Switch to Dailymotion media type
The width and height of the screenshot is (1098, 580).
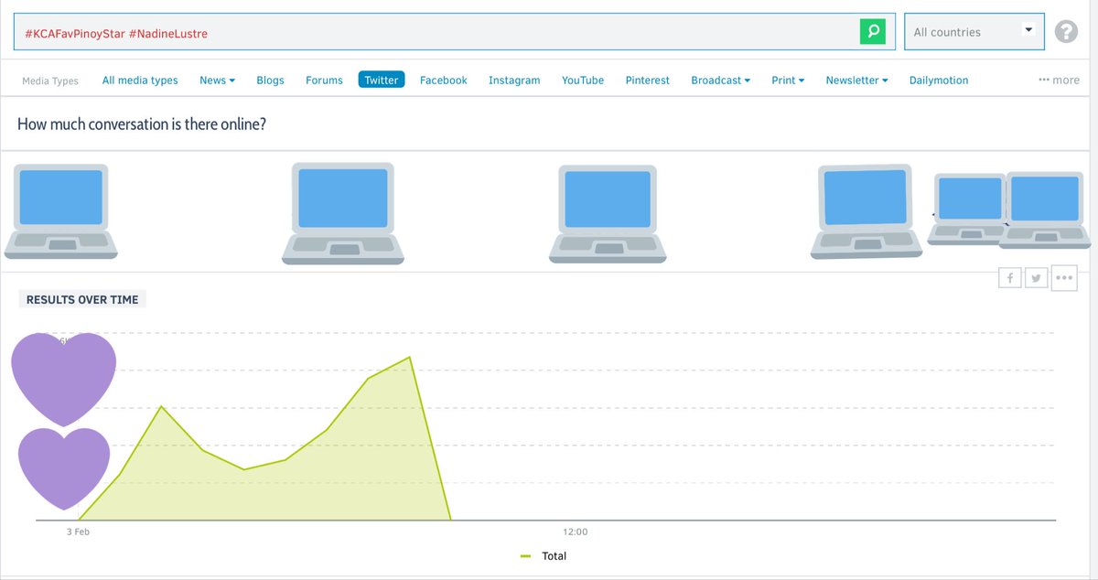tap(939, 81)
